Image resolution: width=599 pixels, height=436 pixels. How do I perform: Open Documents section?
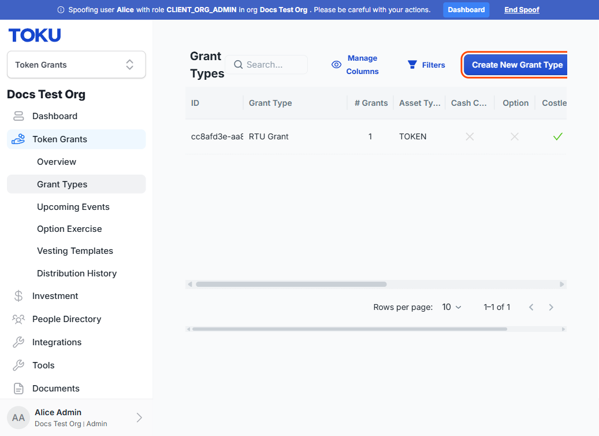(x=56, y=389)
